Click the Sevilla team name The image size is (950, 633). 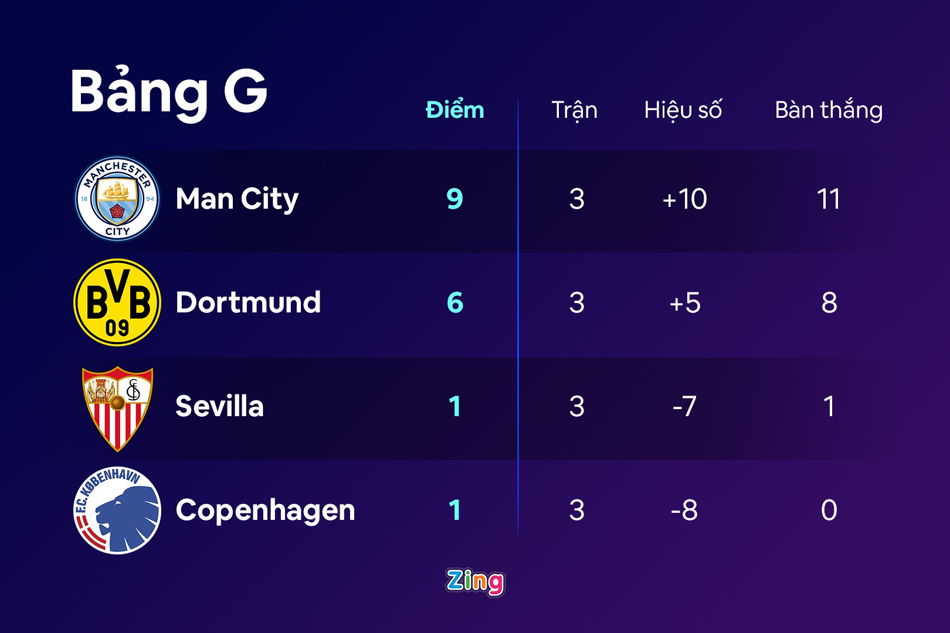click(219, 406)
